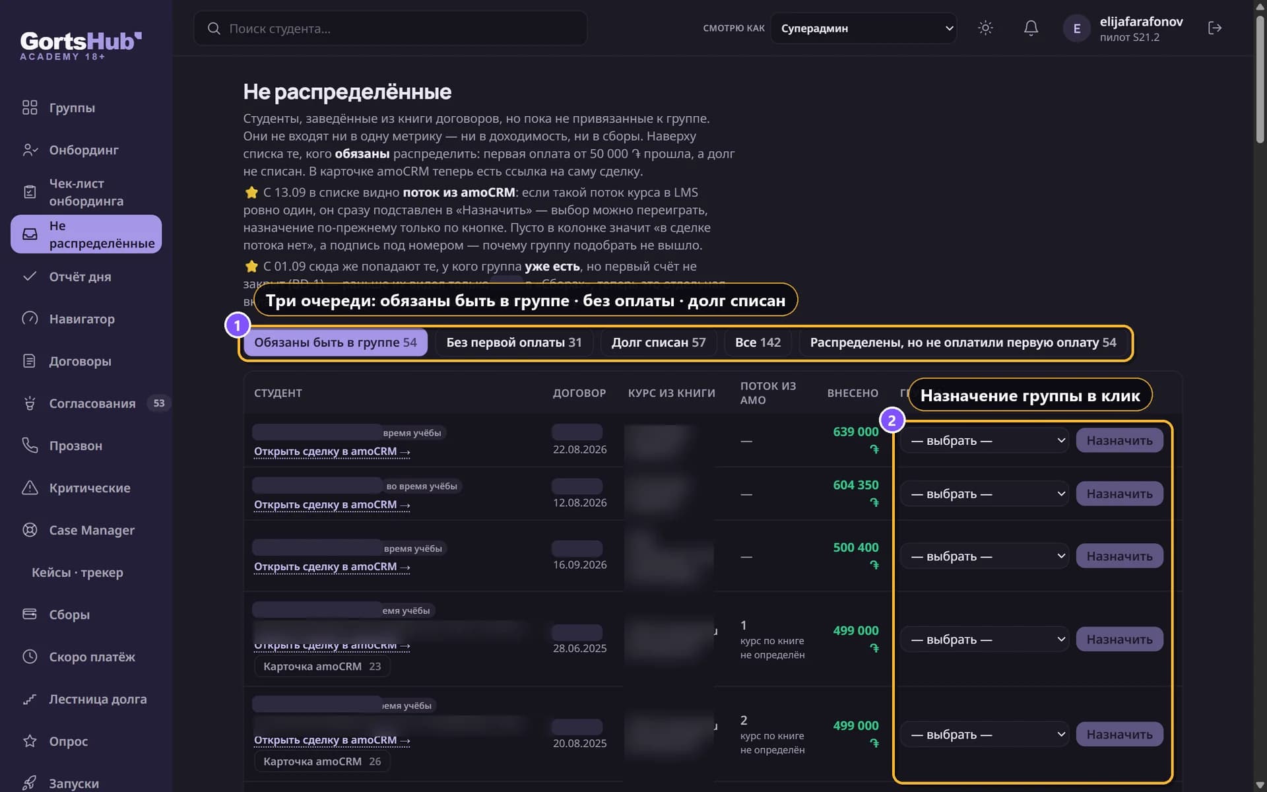Click the GortsHub Academy logo
The width and height of the screenshot is (1267, 792).
tap(81, 46)
